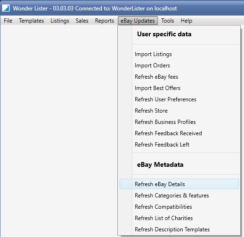This screenshot has width=244, height=237.
Task: Open the File menu
Action: tap(8, 21)
